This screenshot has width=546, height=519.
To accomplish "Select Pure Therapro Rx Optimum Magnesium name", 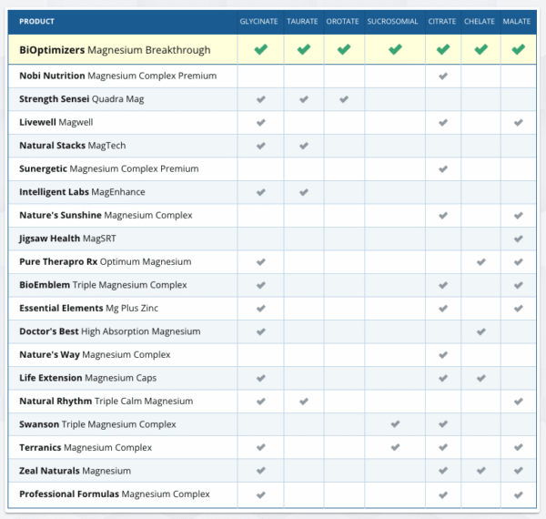I will click(x=106, y=262).
